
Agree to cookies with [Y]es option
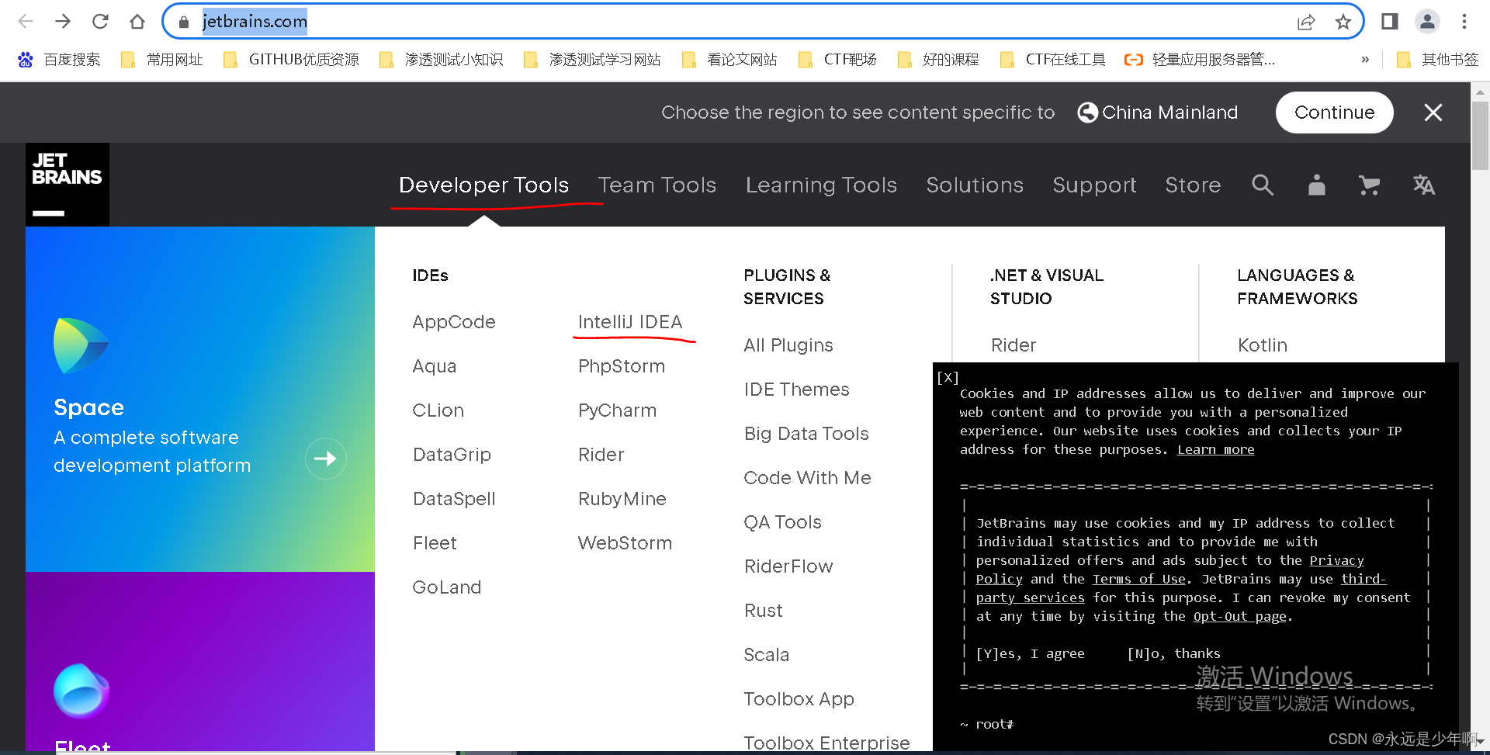pyautogui.click(x=1030, y=653)
